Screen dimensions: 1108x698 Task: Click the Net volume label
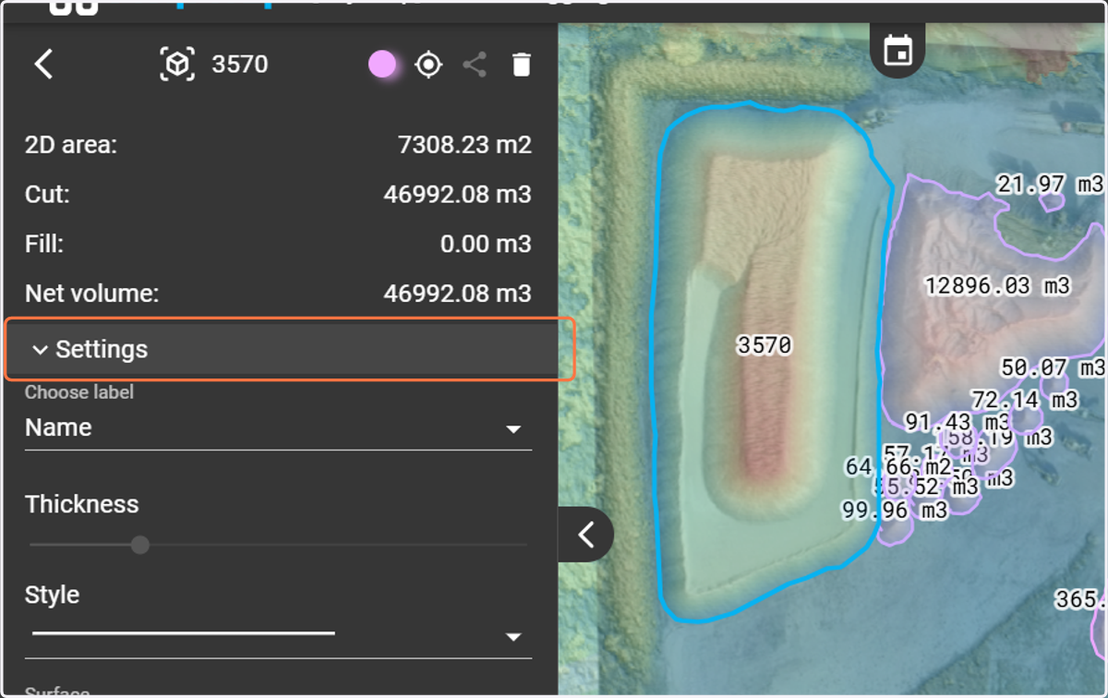pyautogui.click(x=91, y=294)
